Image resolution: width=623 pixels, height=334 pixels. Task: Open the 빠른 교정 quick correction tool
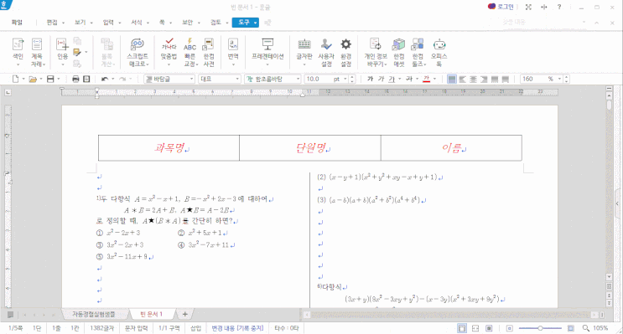(190, 52)
